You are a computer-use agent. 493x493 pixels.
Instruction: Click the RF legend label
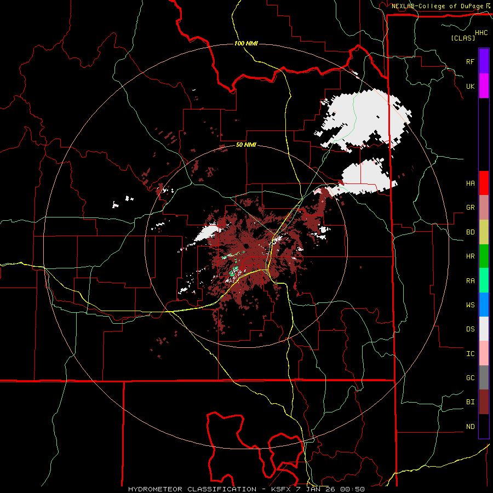pos(470,61)
